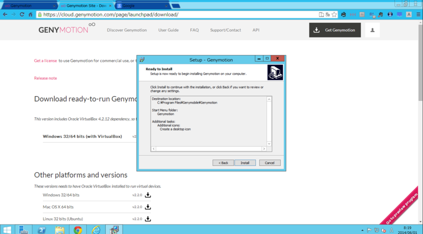Switch to the first Genymotion browser tab
The width and height of the screenshot is (423, 234).
29,6
